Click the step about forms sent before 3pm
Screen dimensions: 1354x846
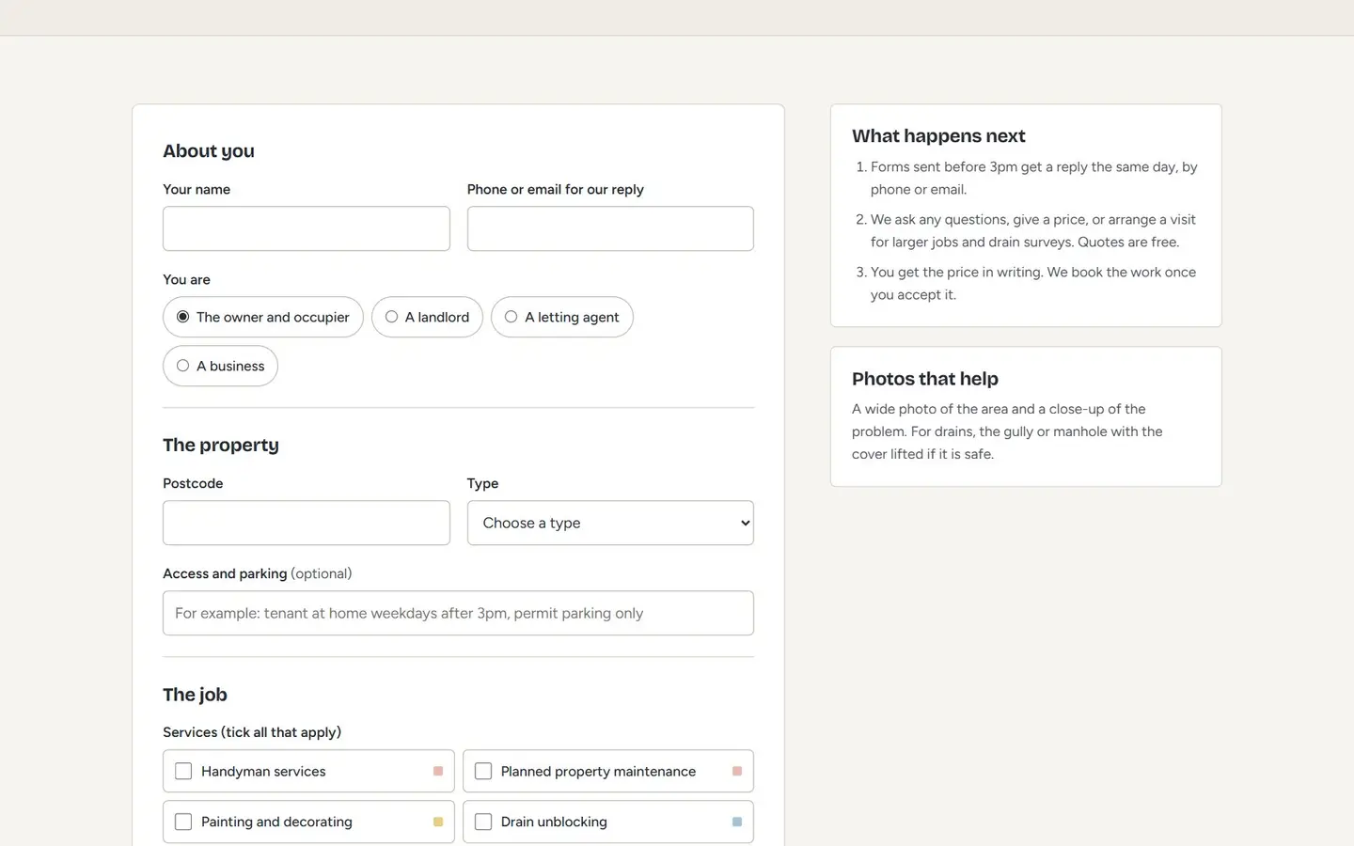pos(1033,178)
